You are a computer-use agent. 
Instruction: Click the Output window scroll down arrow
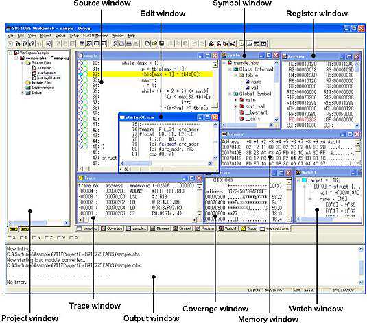[x=361, y=283]
